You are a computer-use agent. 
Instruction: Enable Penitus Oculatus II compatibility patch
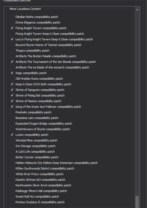12,202
